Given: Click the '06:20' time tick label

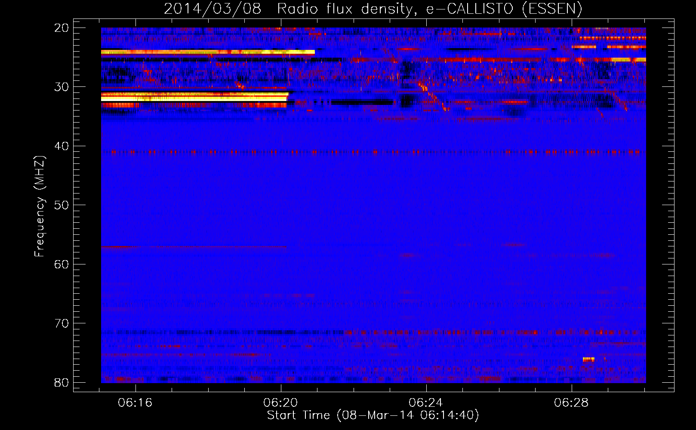Looking at the screenshot, I should [281, 403].
